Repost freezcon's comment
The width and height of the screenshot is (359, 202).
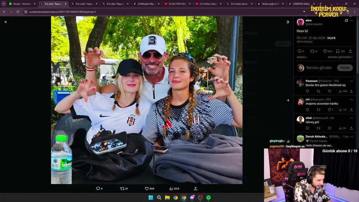pos(318,91)
